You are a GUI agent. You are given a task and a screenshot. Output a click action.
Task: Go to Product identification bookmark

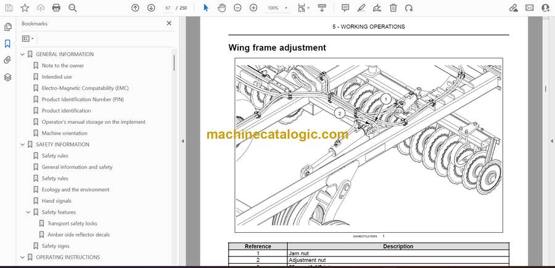(66, 111)
